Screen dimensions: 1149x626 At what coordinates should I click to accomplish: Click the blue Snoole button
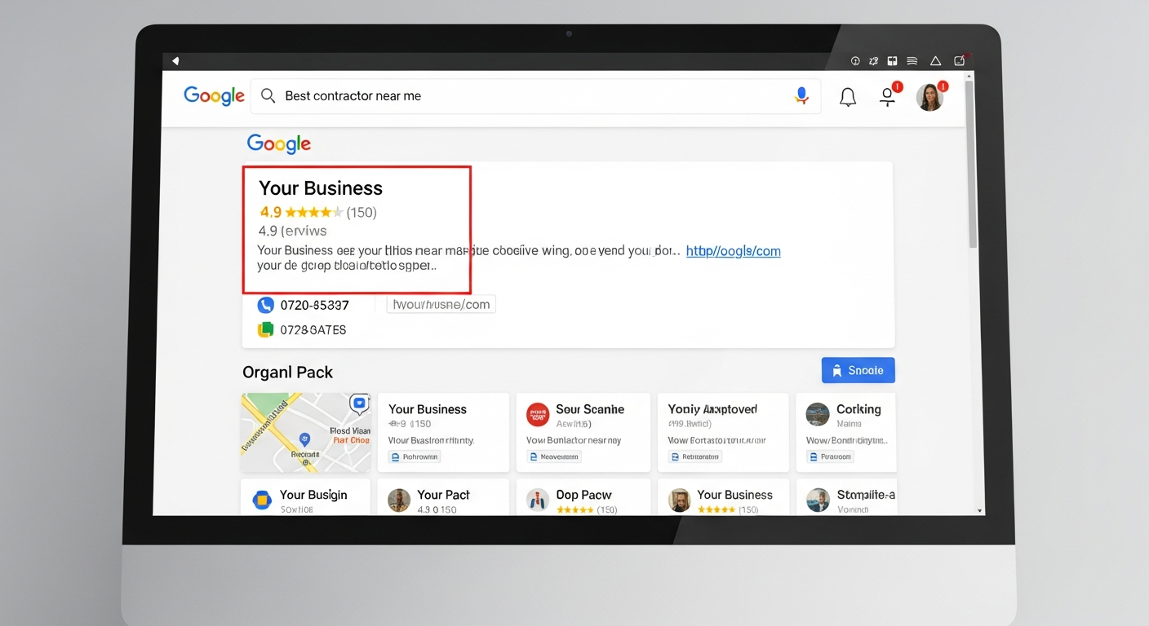point(858,370)
